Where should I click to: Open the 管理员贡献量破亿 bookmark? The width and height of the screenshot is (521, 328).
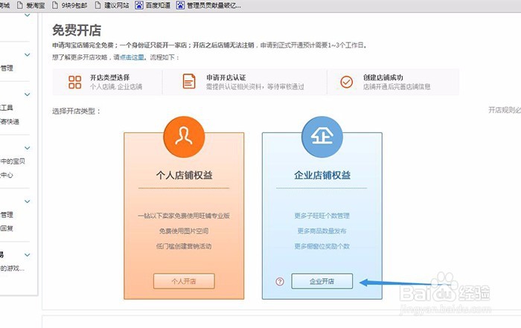(208, 5)
